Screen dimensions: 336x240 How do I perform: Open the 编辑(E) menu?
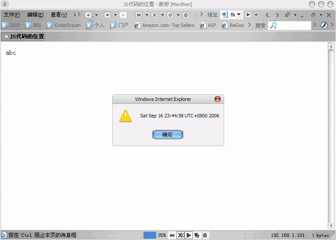pyautogui.click(x=35, y=15)
